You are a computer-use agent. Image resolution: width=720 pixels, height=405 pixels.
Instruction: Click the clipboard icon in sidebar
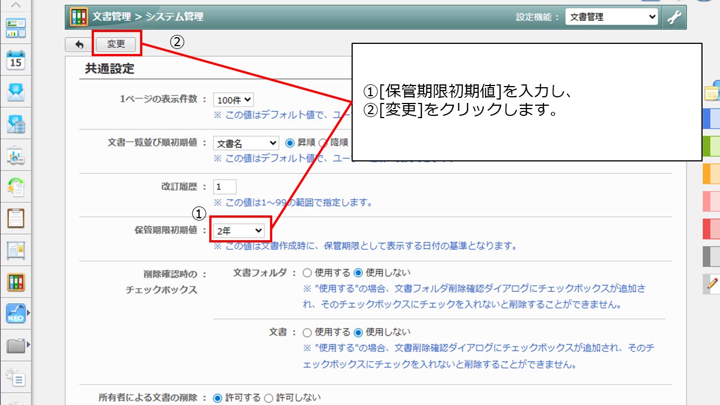[16, 218]
